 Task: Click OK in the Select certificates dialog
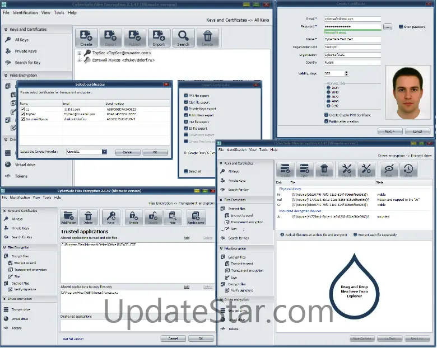pos(155,152)
